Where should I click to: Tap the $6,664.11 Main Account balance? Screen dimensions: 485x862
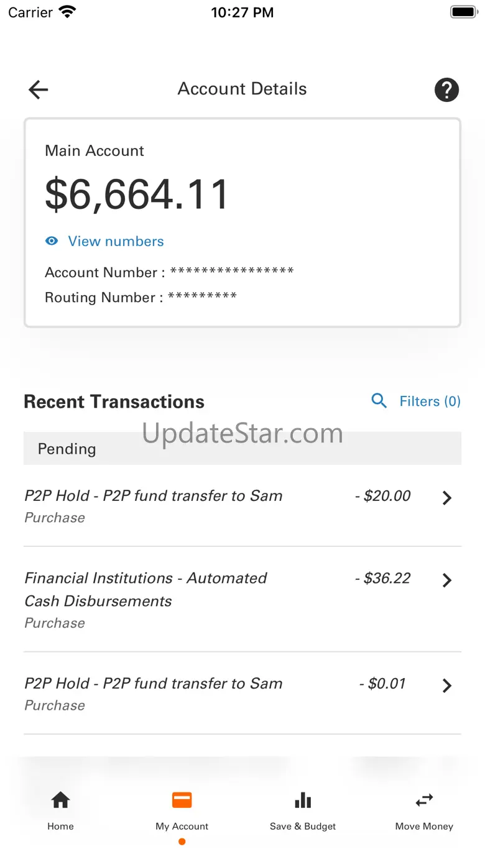coord(137,195)
